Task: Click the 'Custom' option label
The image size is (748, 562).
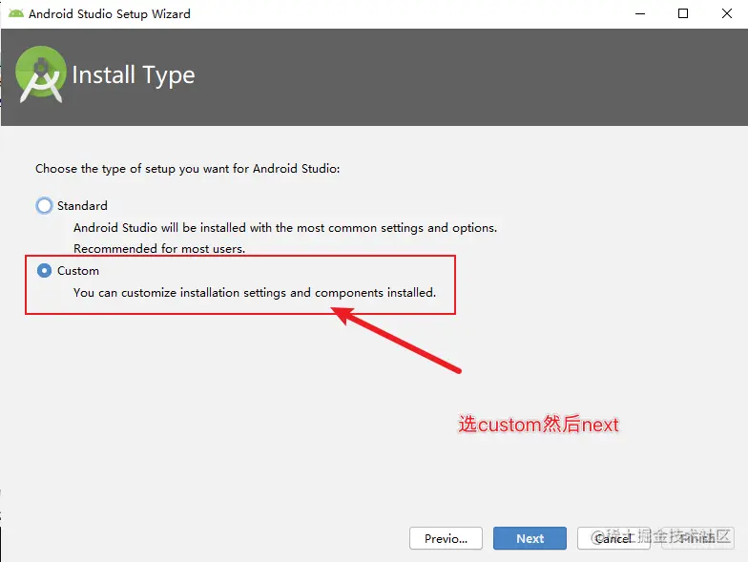Action: pos(78,271)
